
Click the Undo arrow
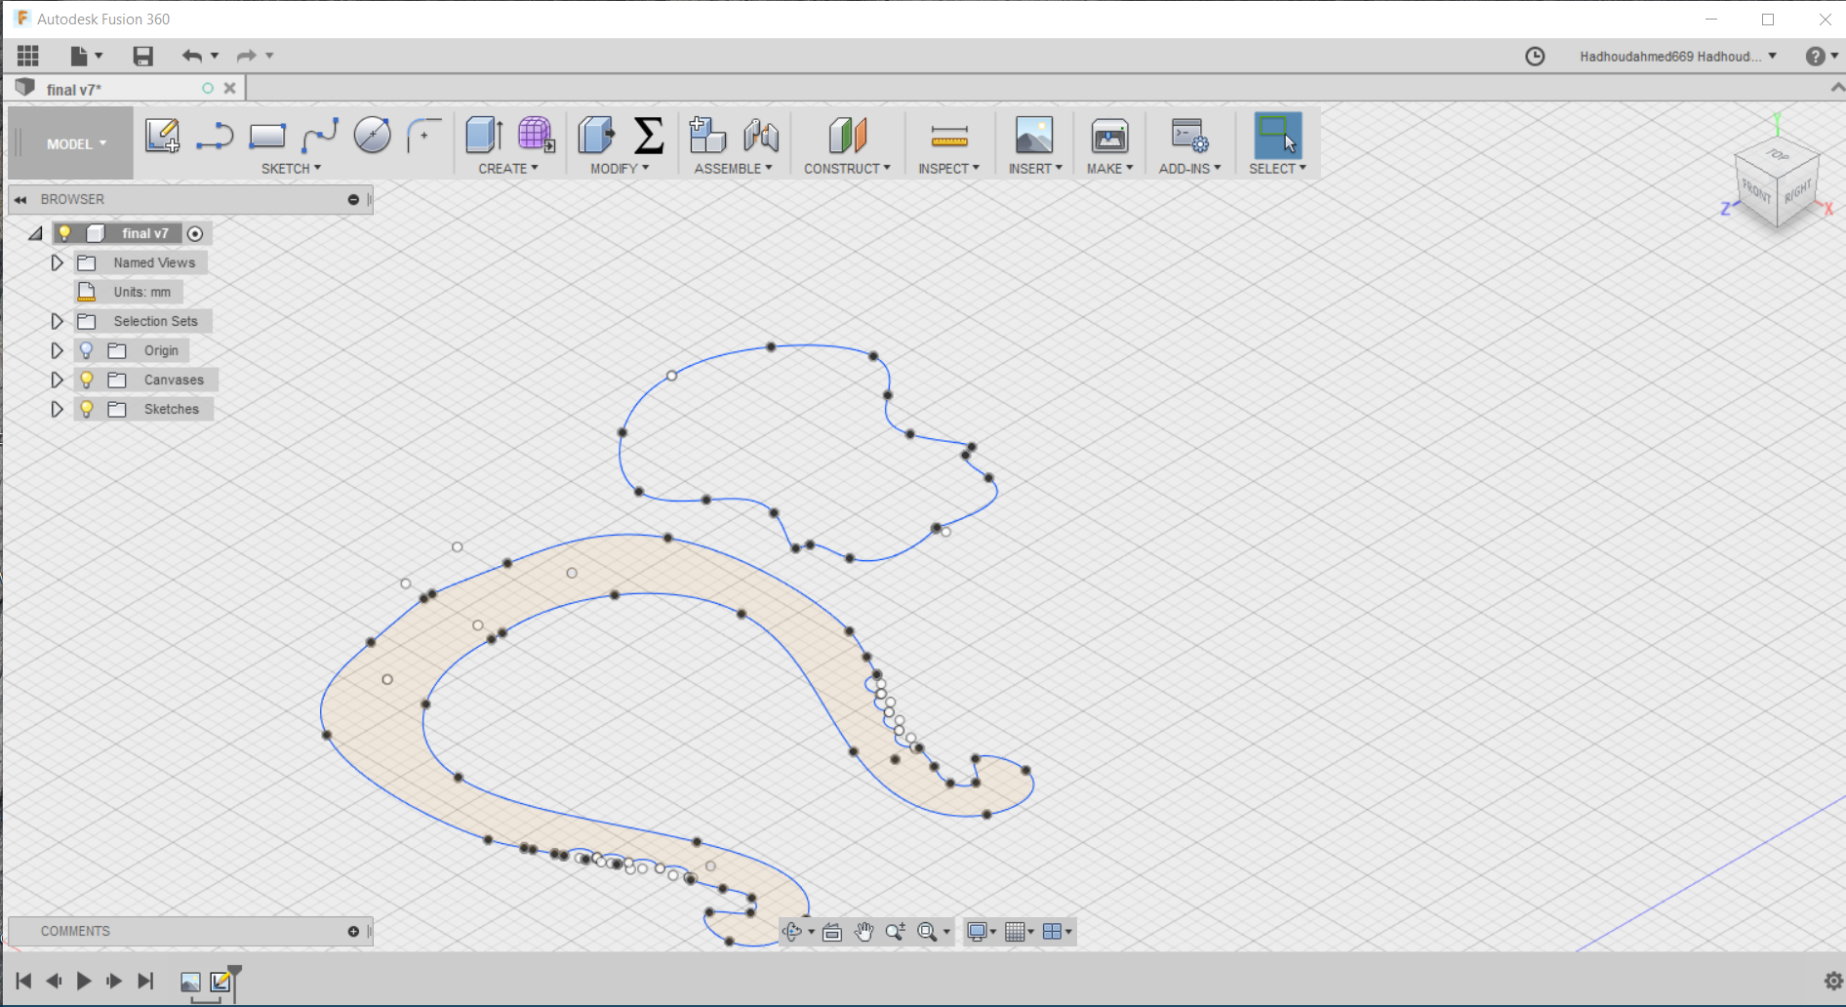click(x=192, y=56)
